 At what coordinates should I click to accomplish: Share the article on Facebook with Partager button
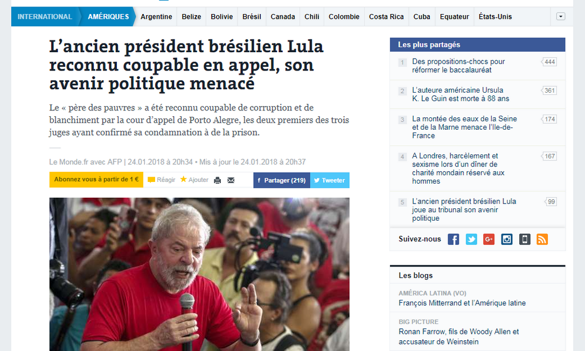pyautogui.click(x=282, y=180)
